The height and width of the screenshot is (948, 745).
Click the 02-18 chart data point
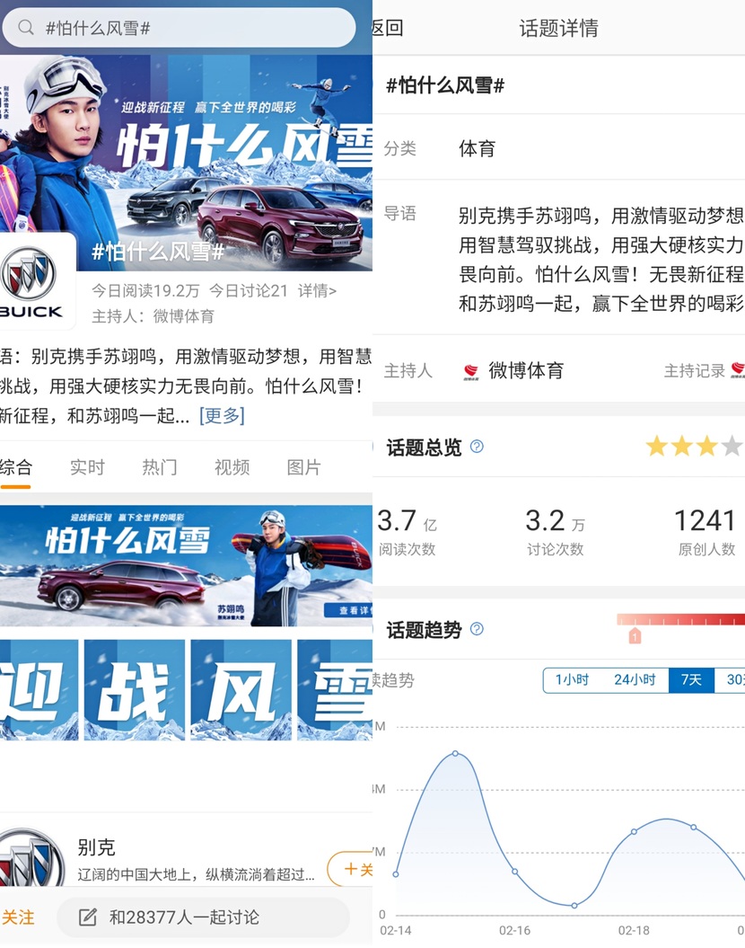coord(634,831)
